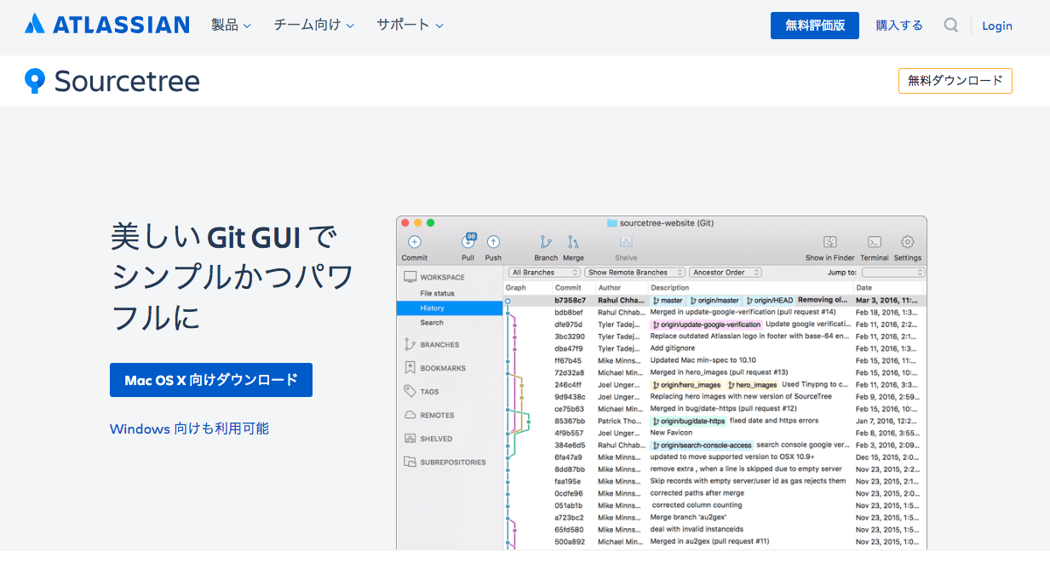Open the サポート menu
The image size is (1050, 564).
(404, 25)
